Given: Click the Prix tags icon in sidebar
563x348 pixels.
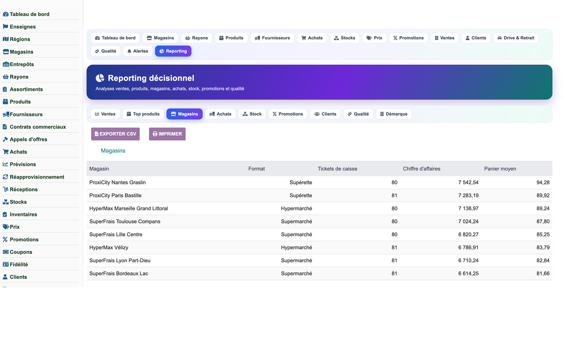Looking at the screenshot, I should pyautogui.click(x=6, y=227).
